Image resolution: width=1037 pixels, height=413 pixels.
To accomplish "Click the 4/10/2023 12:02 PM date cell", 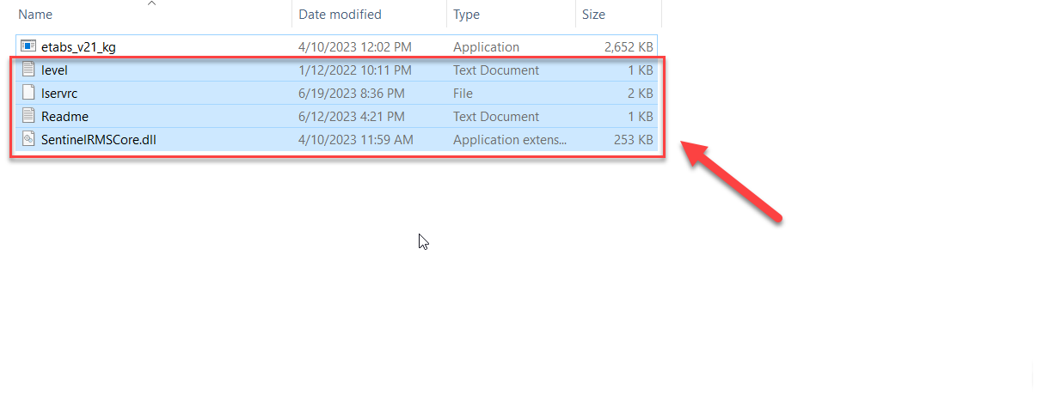I will [x=355, y=47].
